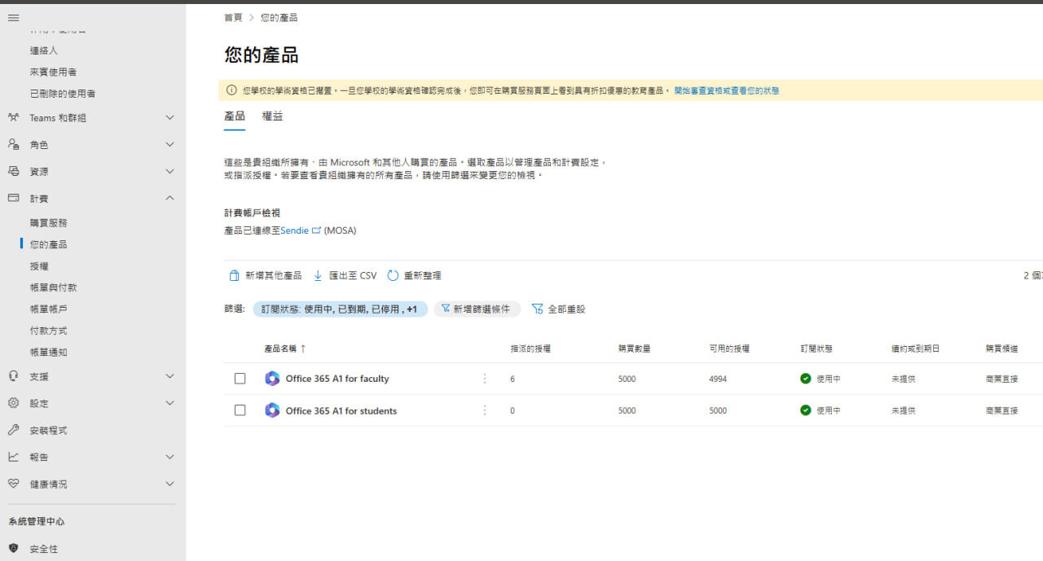Open 帳單通知 in the sidebar
Viewport: 1043px width, 561px height.
pos(49,353)
